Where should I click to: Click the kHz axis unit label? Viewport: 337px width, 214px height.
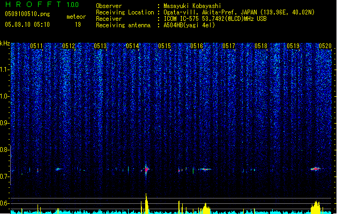pos(5,43)
